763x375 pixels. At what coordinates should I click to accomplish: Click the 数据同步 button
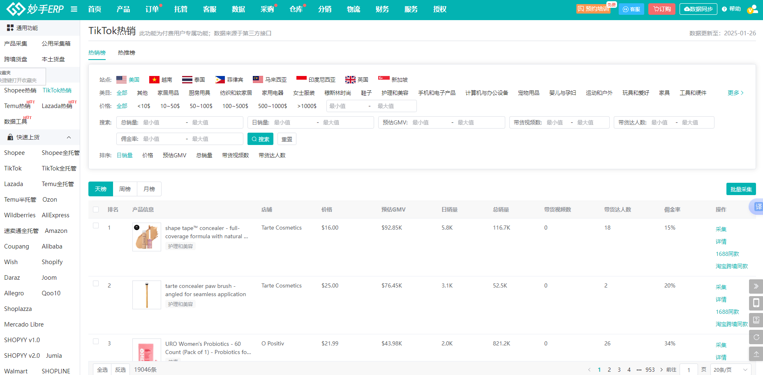[x=698, y=9]
